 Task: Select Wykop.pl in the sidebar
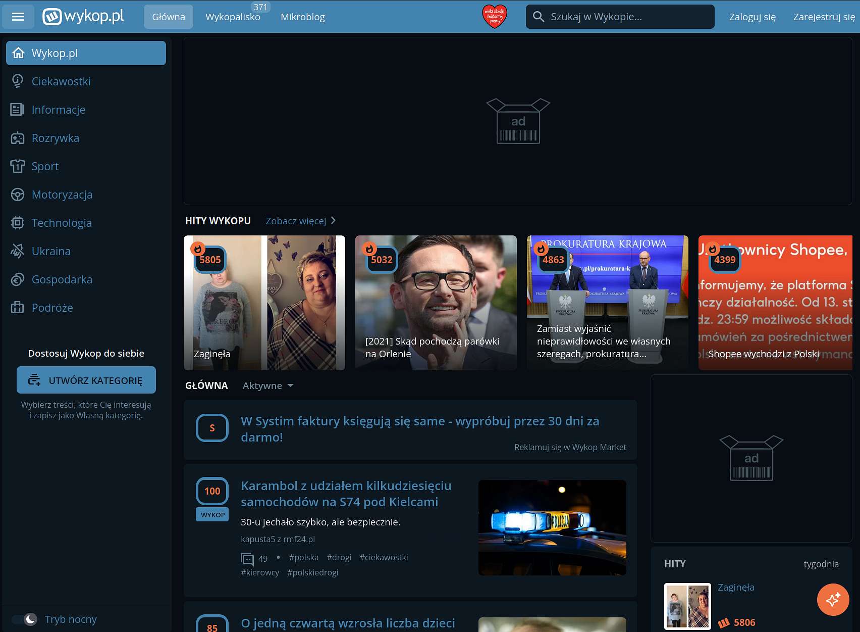pyautogui.click(x=86, y=53)
